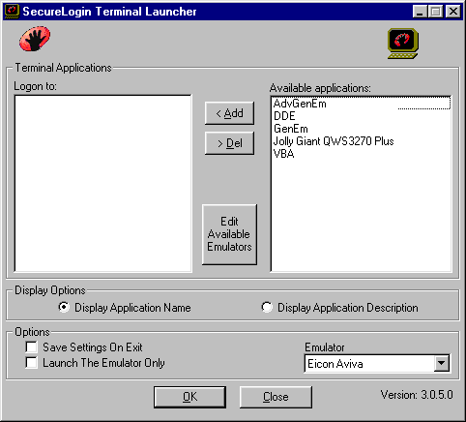Click the Close button at the bottom
Image resolution: width=466 pixels, height=422 pixels.
[x=276, y=397]
